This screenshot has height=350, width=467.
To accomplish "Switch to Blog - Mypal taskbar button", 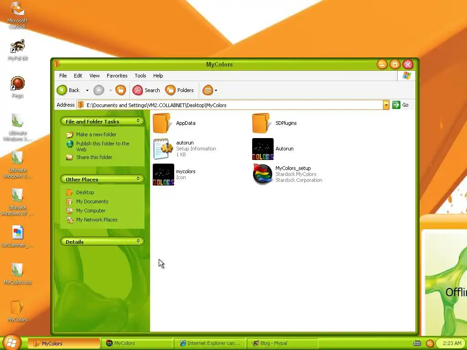I will pos(283,344).
